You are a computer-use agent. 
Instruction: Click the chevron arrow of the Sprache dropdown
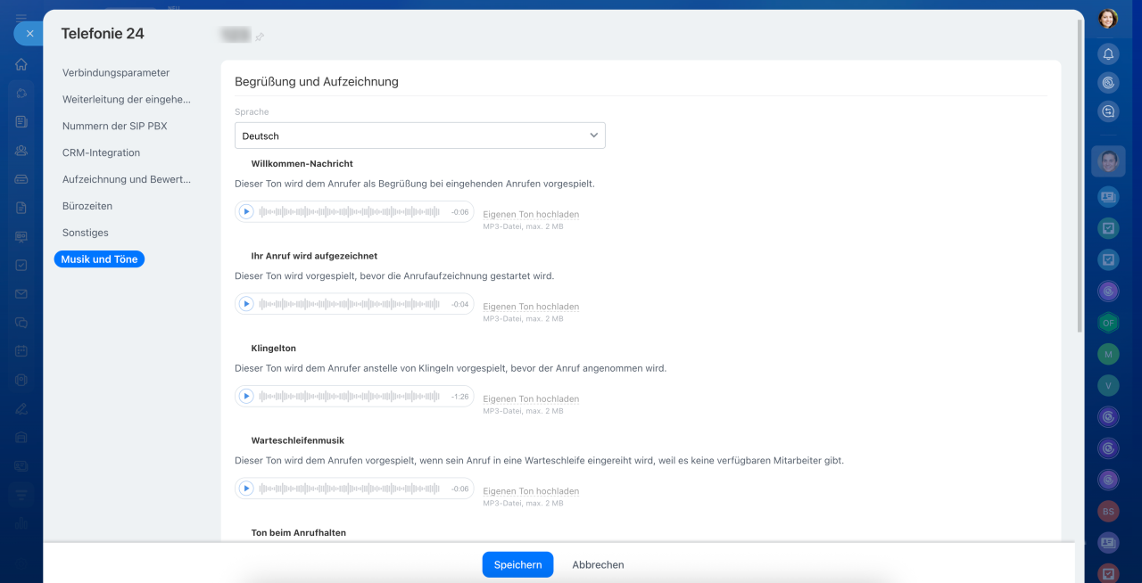coord(594,135)
